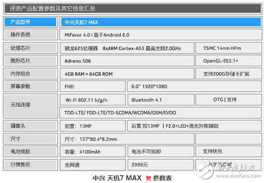Select the '前置: 13MP' cell
The width and height of the screenshot is (264, 183).
pos(93,126)
